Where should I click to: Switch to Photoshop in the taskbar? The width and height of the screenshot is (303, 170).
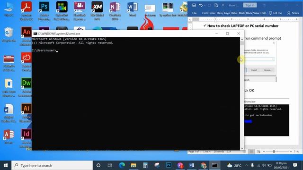169,165
